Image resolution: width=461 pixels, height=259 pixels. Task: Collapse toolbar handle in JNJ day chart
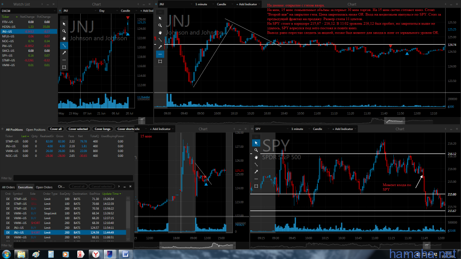tap(64, 18)
